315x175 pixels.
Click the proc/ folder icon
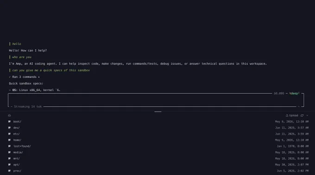[9, 171]
